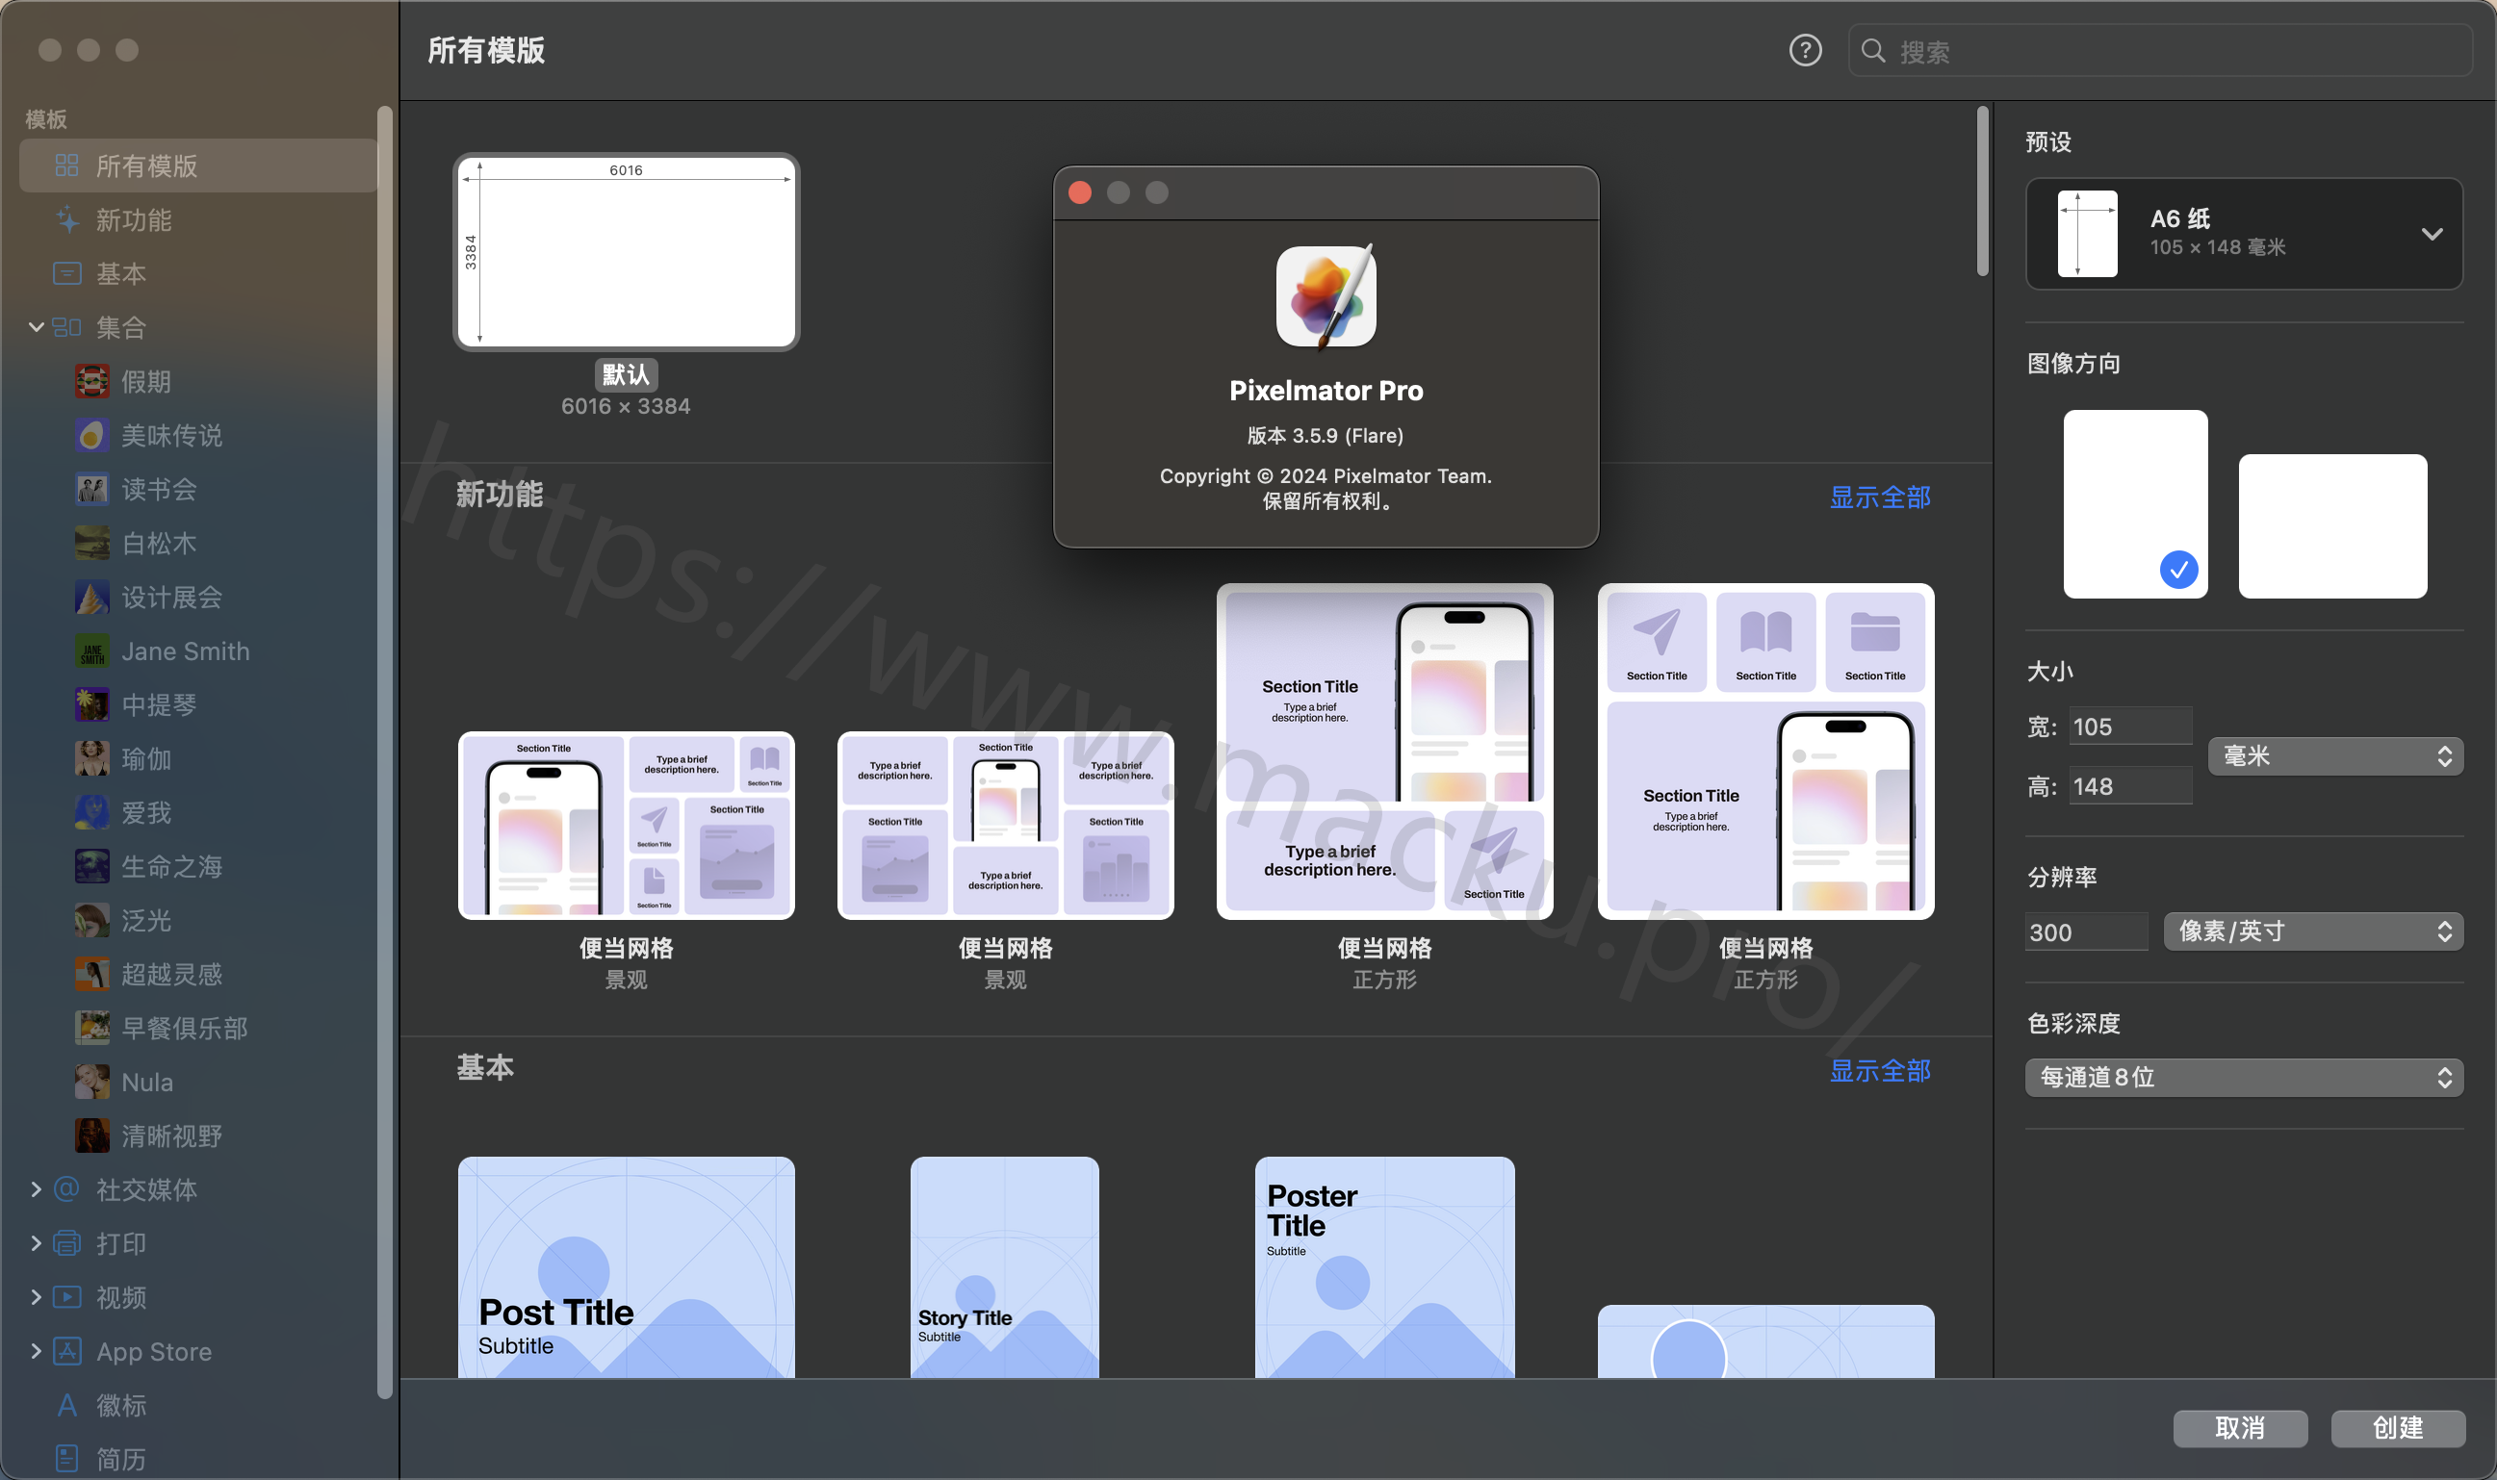Open the 基本 sidebar category
2497x1480 pixels.
point(198,273)
